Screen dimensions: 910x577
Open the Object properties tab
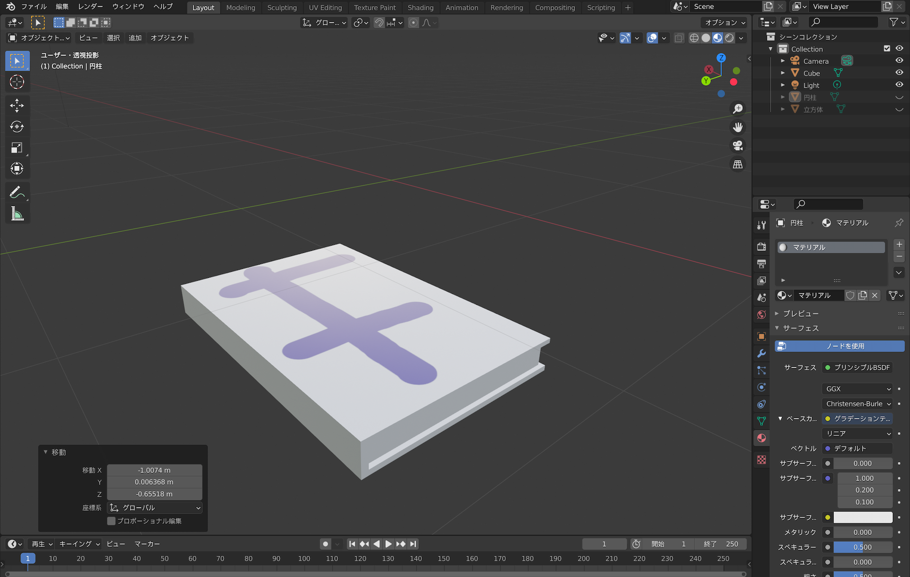click(x=762, y=337)
